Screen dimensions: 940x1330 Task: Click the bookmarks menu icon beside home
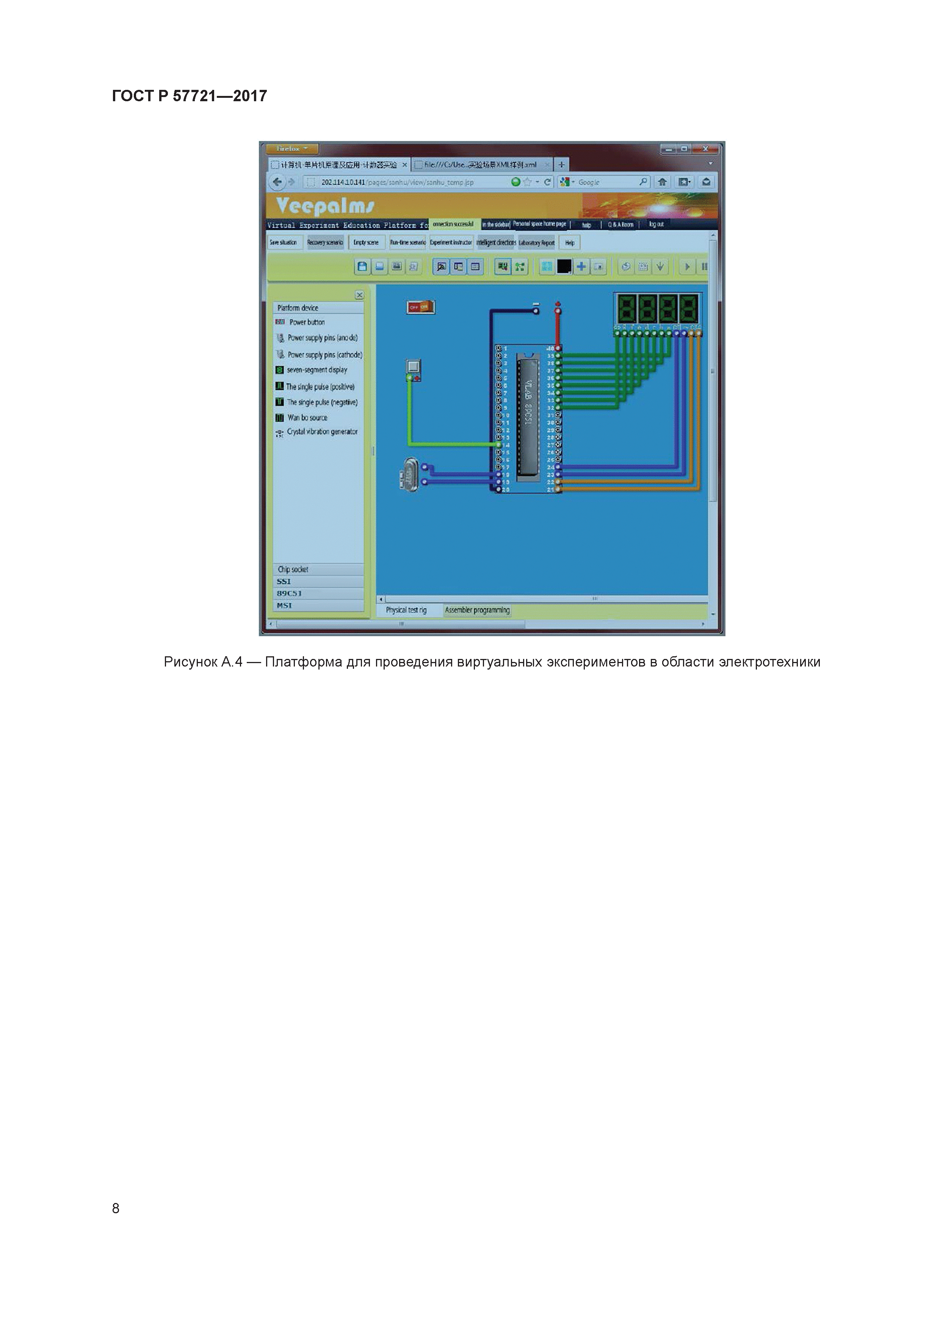[684, 182]
